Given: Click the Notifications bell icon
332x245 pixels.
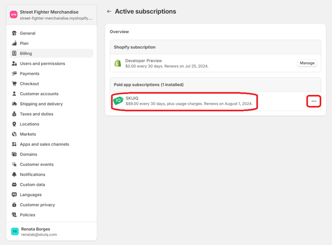Looking at the screenshot, I should [14, 174].
